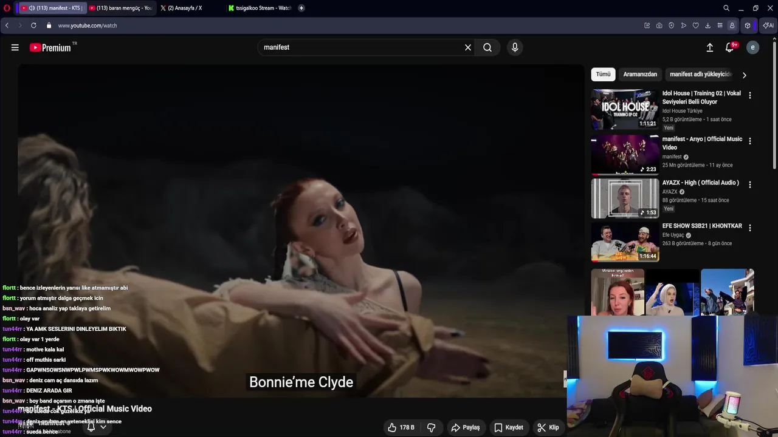Open the browser profile icon
The height and width of the screenshot is (437, 778).
pos(732,25)
